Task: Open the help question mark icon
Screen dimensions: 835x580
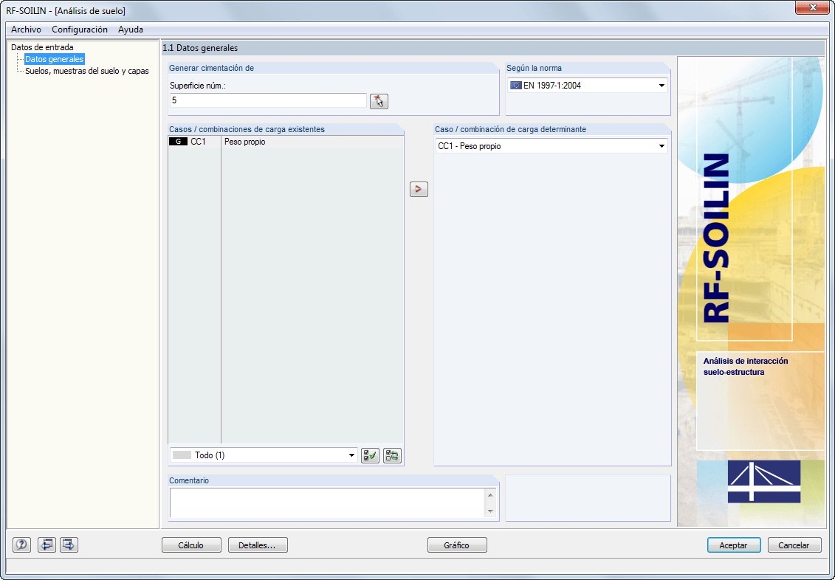Action: [x=21, y=545]
